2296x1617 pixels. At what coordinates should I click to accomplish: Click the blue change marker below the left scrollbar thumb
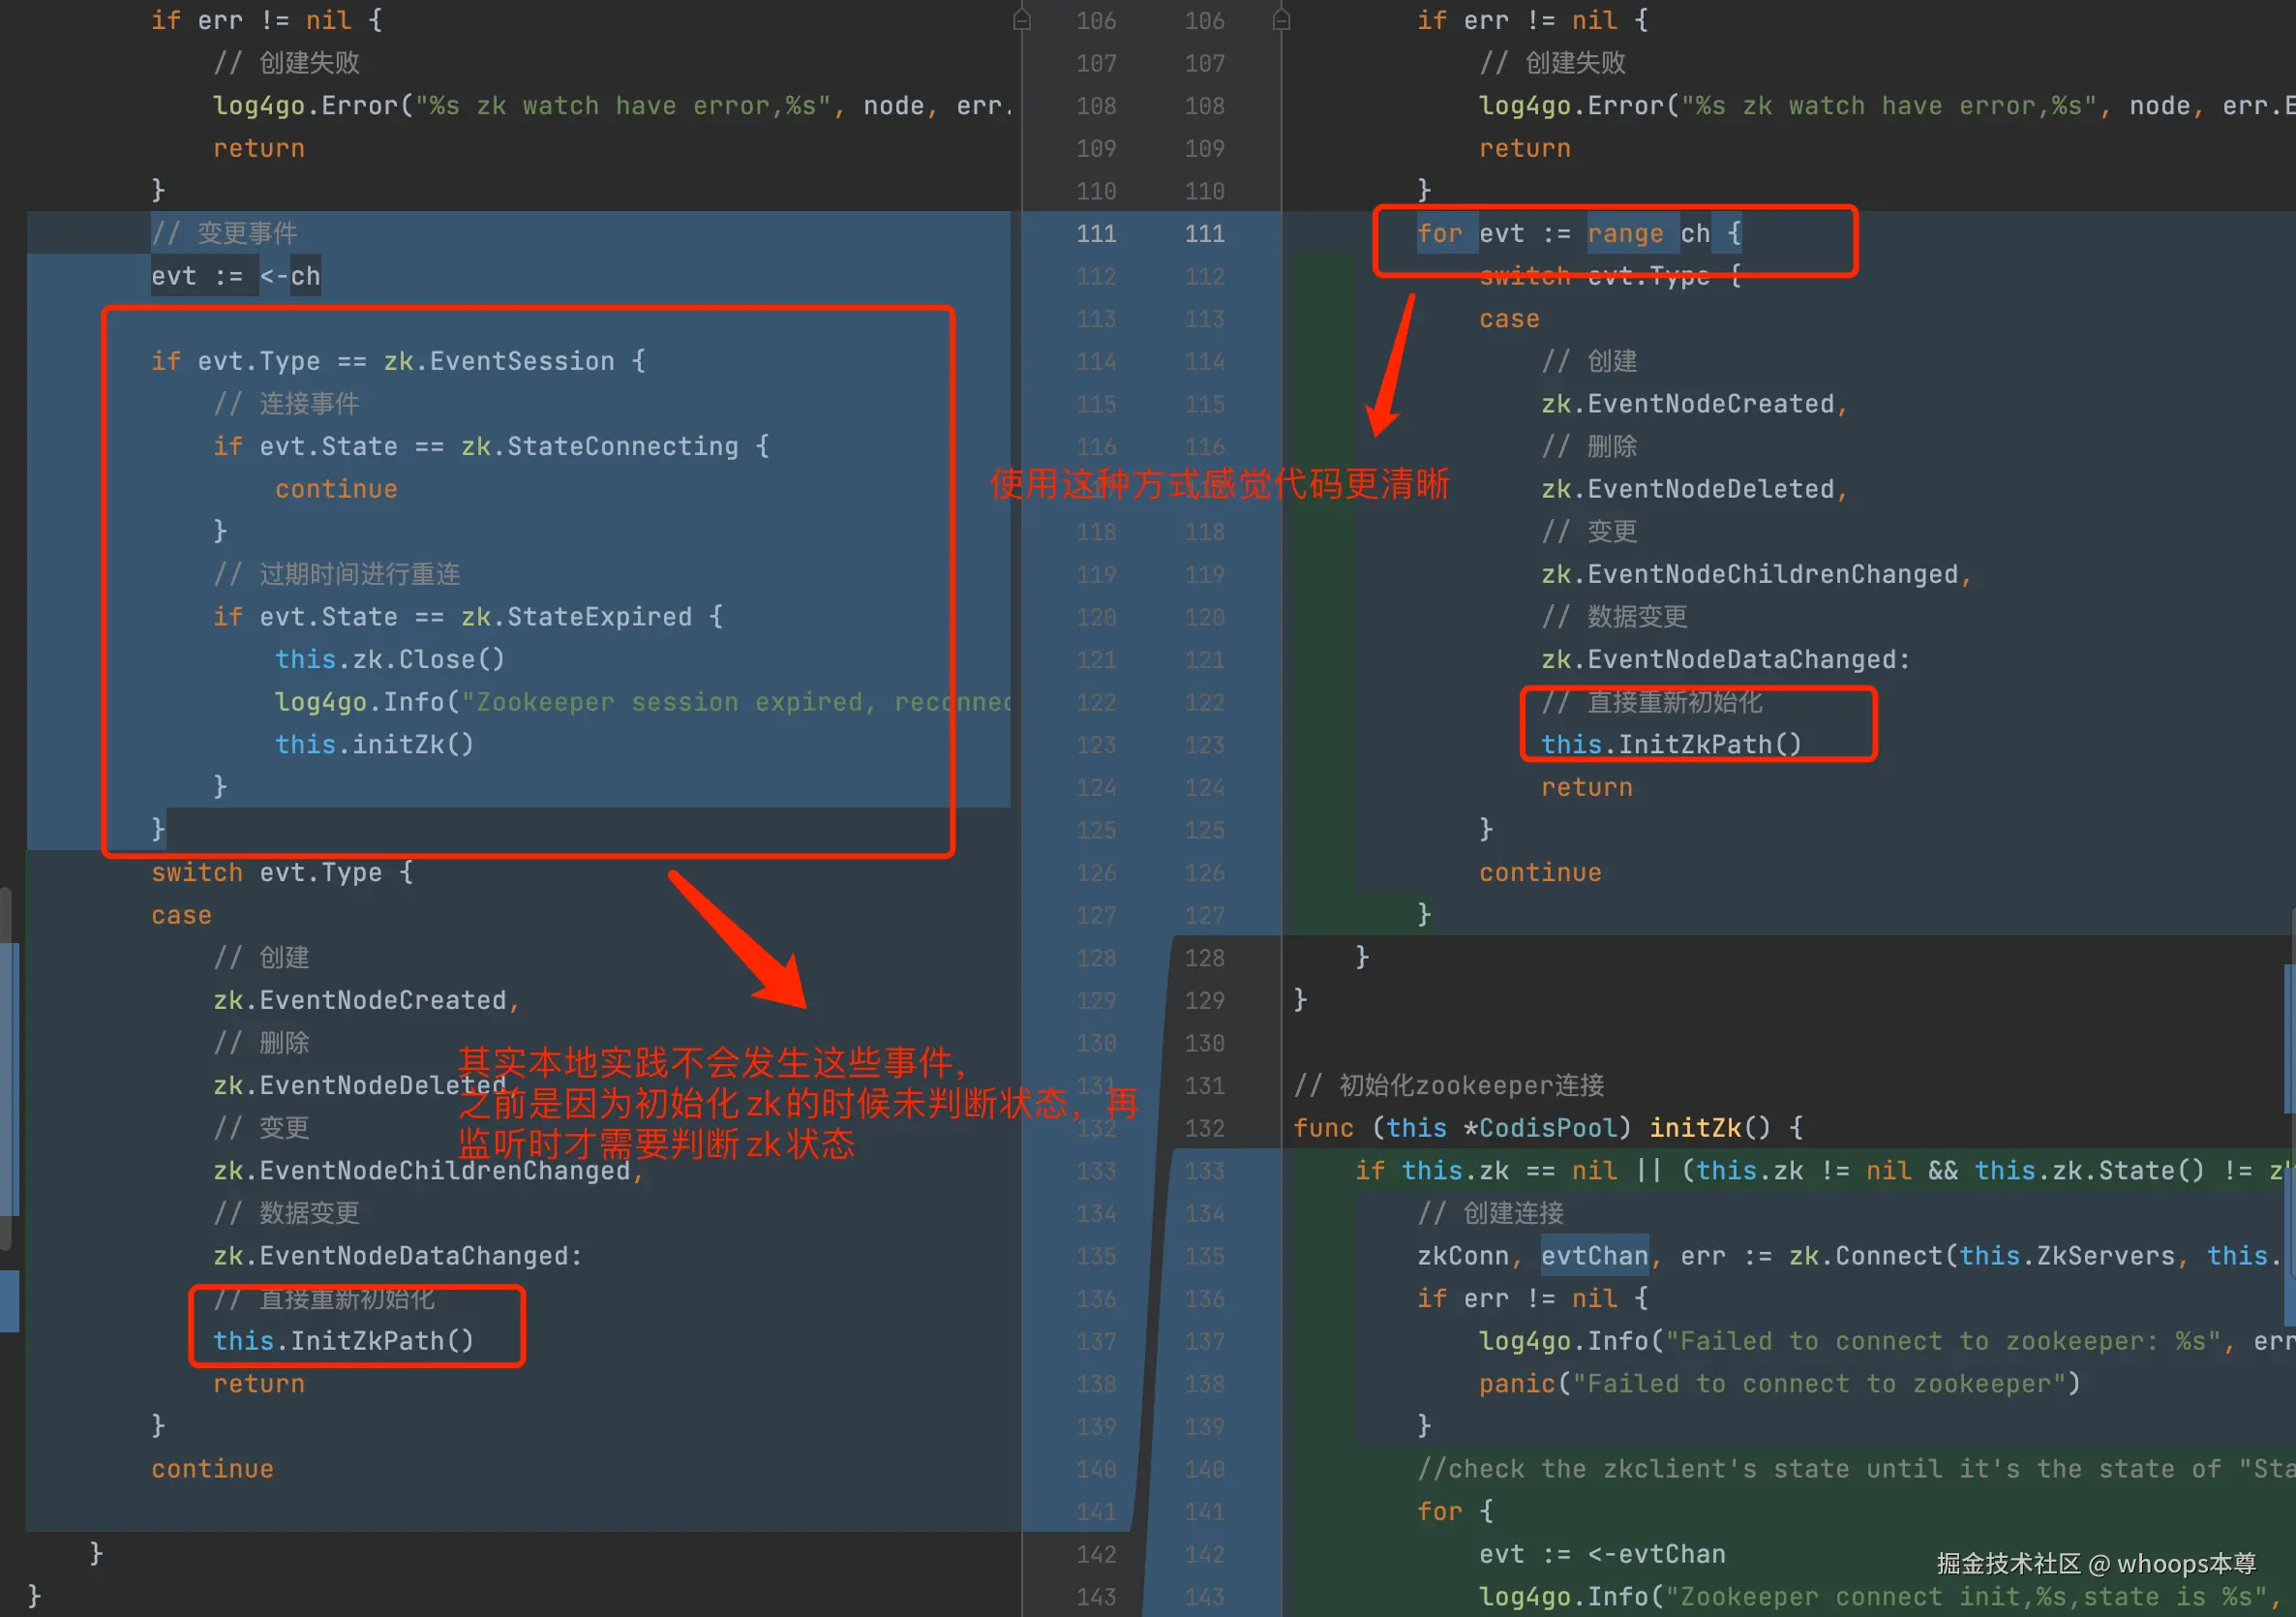tap(9, 1299)
